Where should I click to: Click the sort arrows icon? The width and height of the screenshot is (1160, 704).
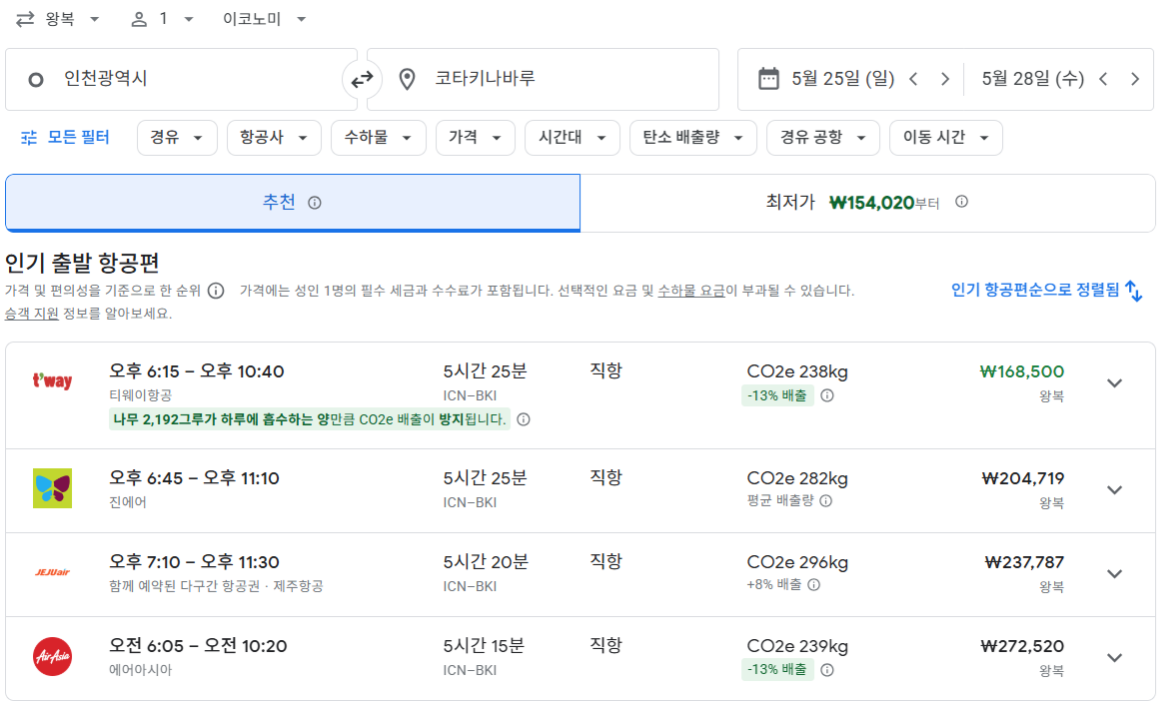tap(1133, 291)
